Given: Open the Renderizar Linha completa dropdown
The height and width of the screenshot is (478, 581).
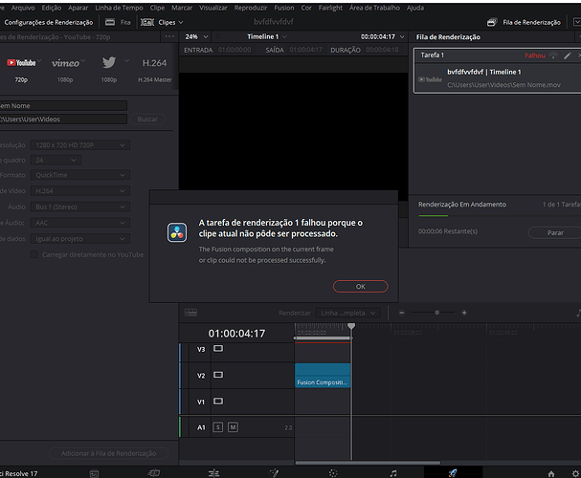Looking at the screenshot, I should click(348, 313).
